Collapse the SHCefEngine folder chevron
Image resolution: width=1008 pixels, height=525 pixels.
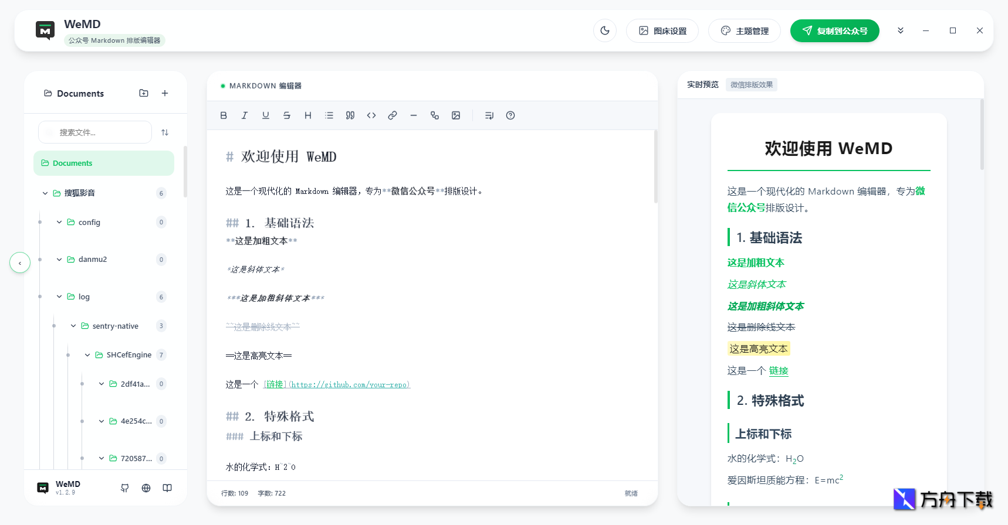point(87,355)
